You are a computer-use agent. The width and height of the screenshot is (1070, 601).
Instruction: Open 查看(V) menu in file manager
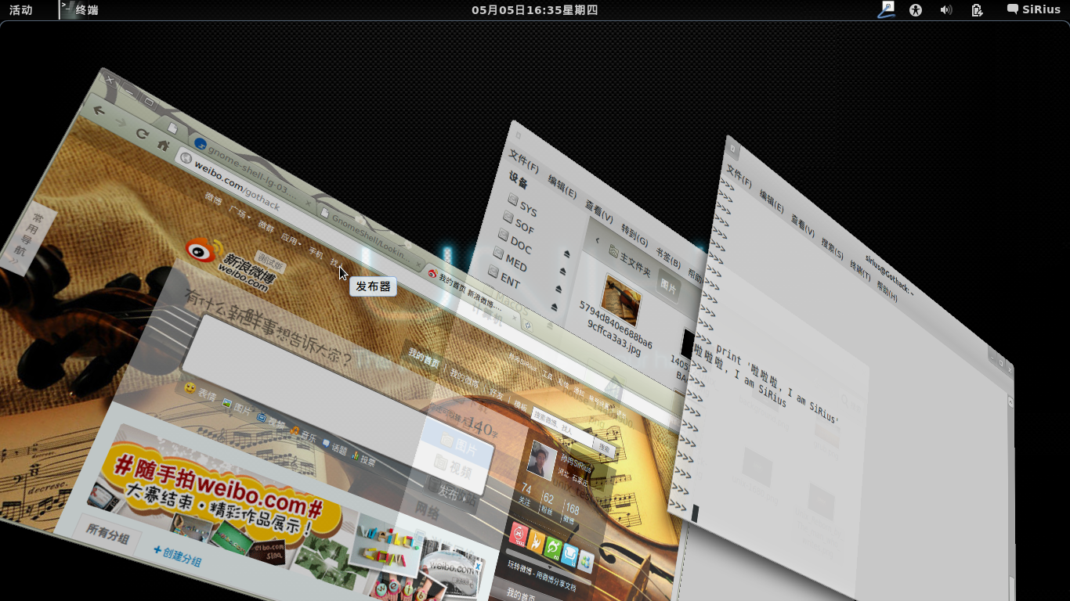[599, 211]
